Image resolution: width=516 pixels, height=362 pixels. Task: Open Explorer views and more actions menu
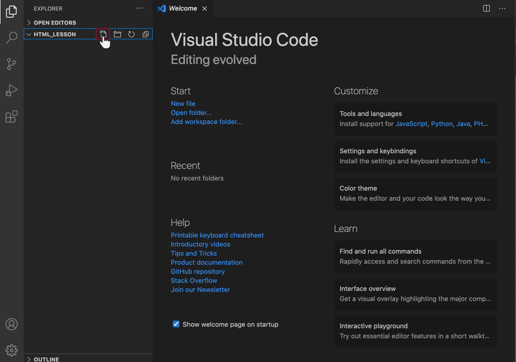139,8
